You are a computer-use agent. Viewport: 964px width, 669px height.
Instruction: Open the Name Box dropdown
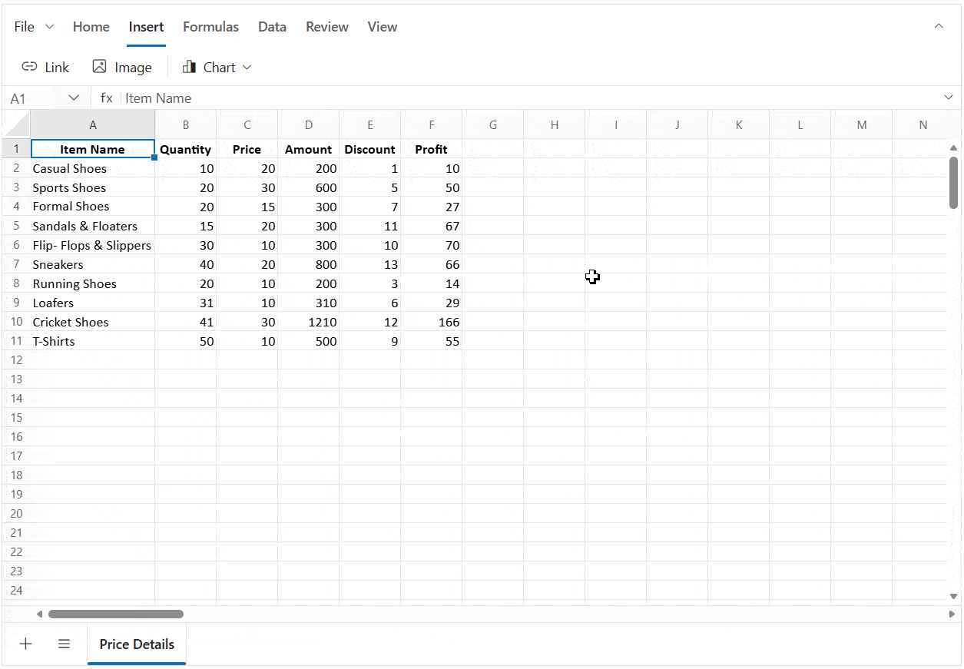pos(75,98)
